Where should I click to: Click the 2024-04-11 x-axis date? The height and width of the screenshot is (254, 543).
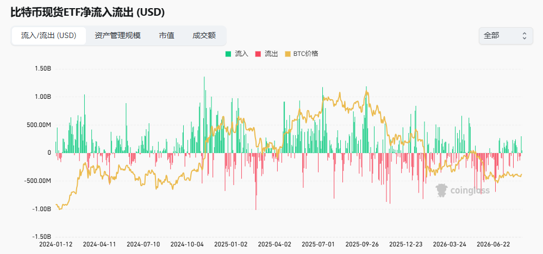pyautogui.click(x=99, y=244)
